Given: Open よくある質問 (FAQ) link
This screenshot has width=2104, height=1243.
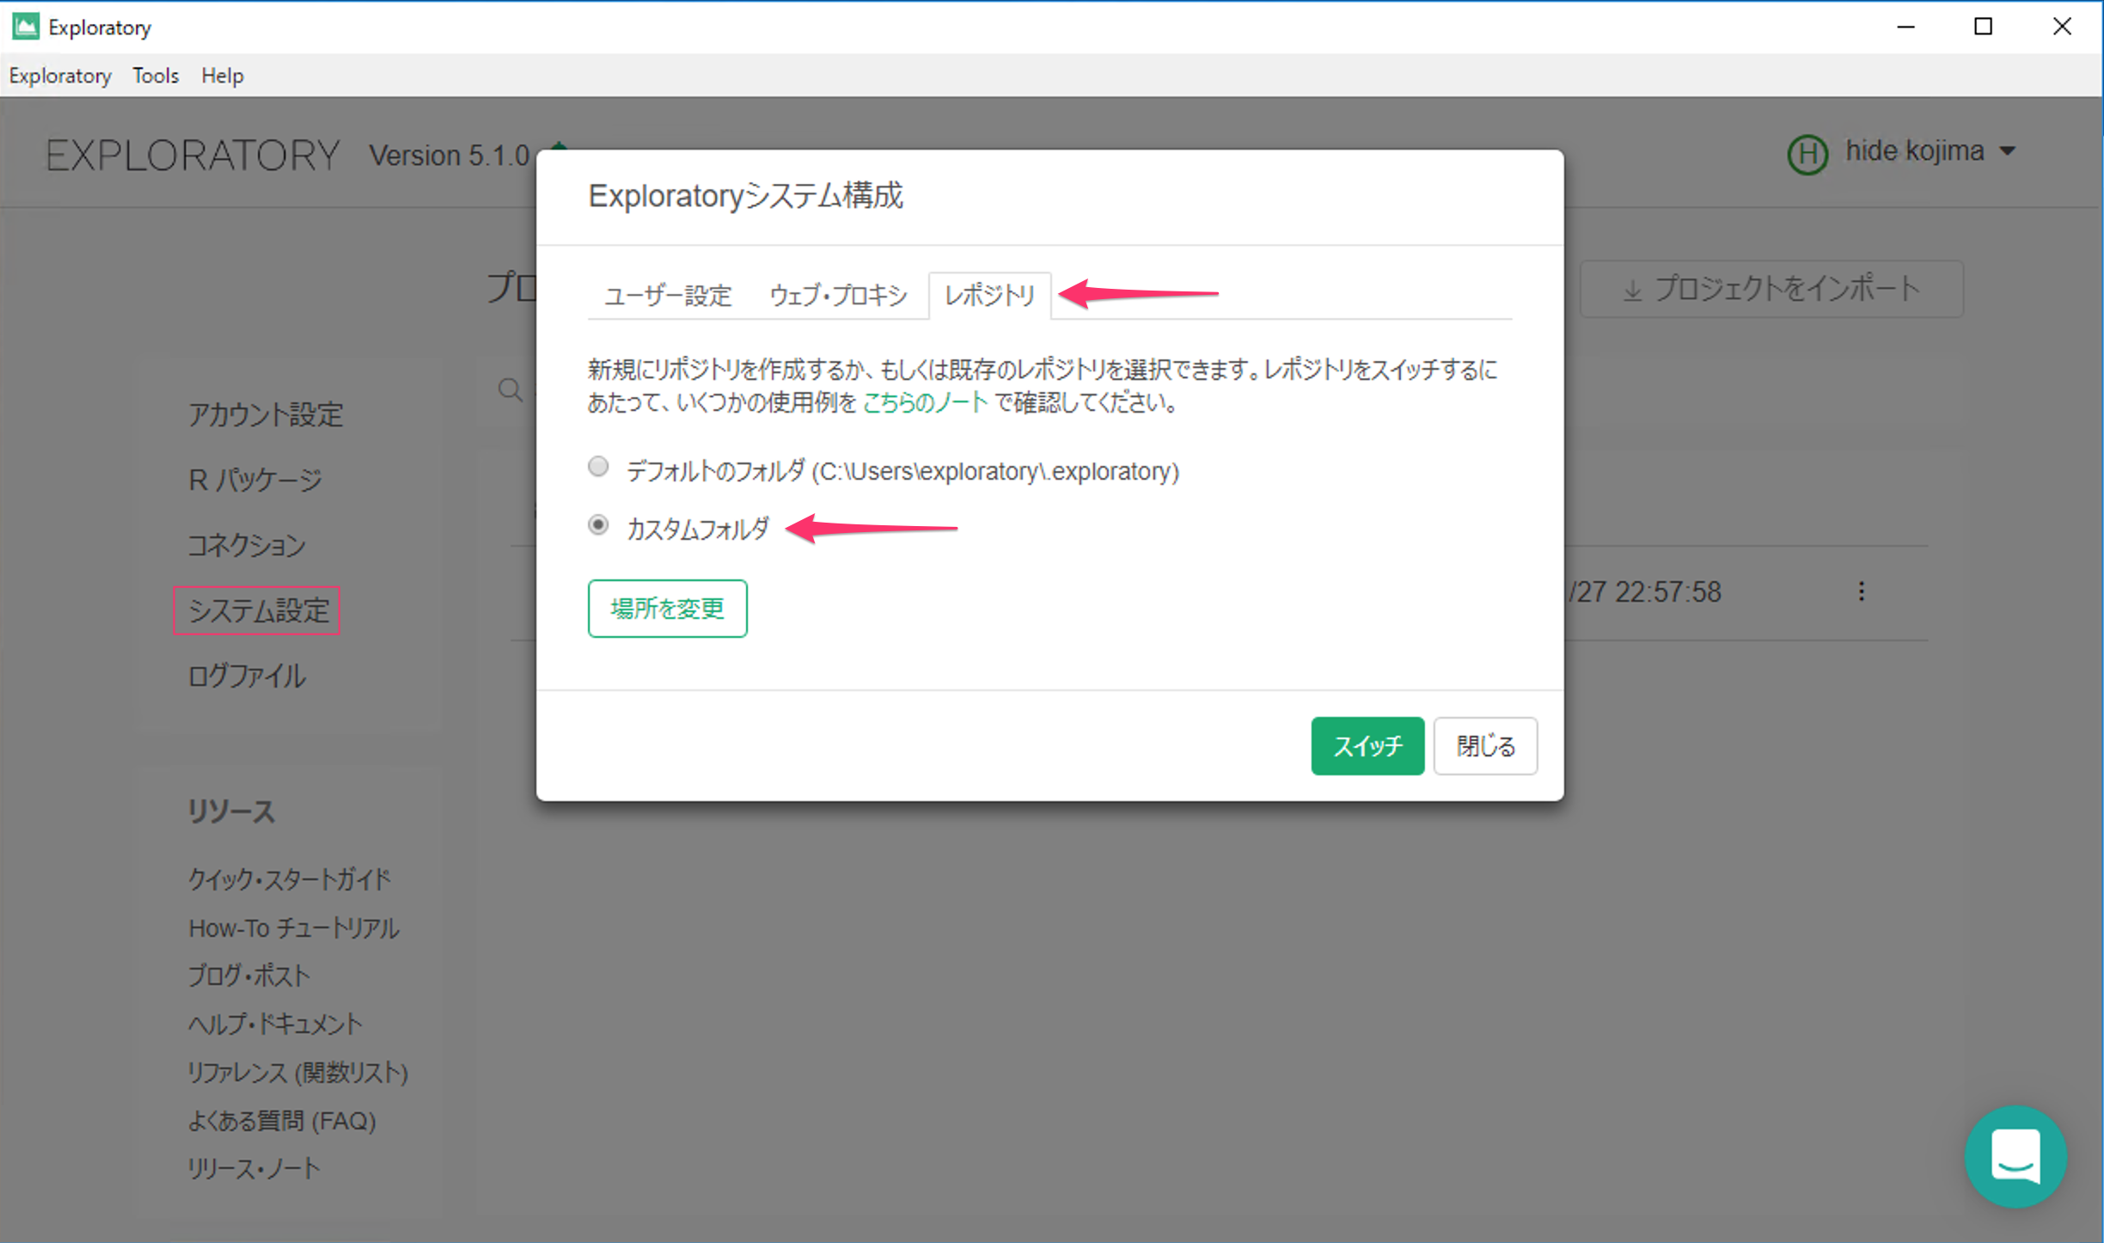Looking at the screenshot, I should pyautogui.click(x=282, y=1120).
